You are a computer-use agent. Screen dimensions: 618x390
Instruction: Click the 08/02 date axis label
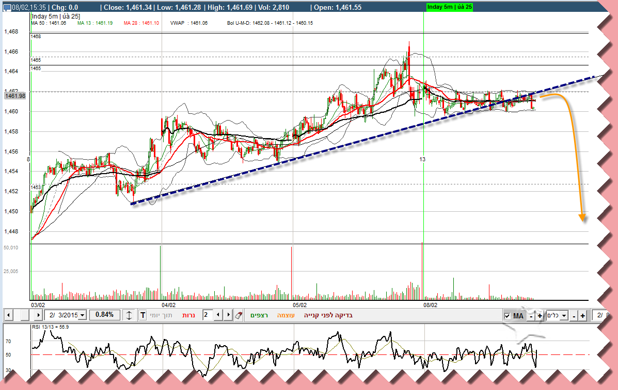(x=431, y=305)
